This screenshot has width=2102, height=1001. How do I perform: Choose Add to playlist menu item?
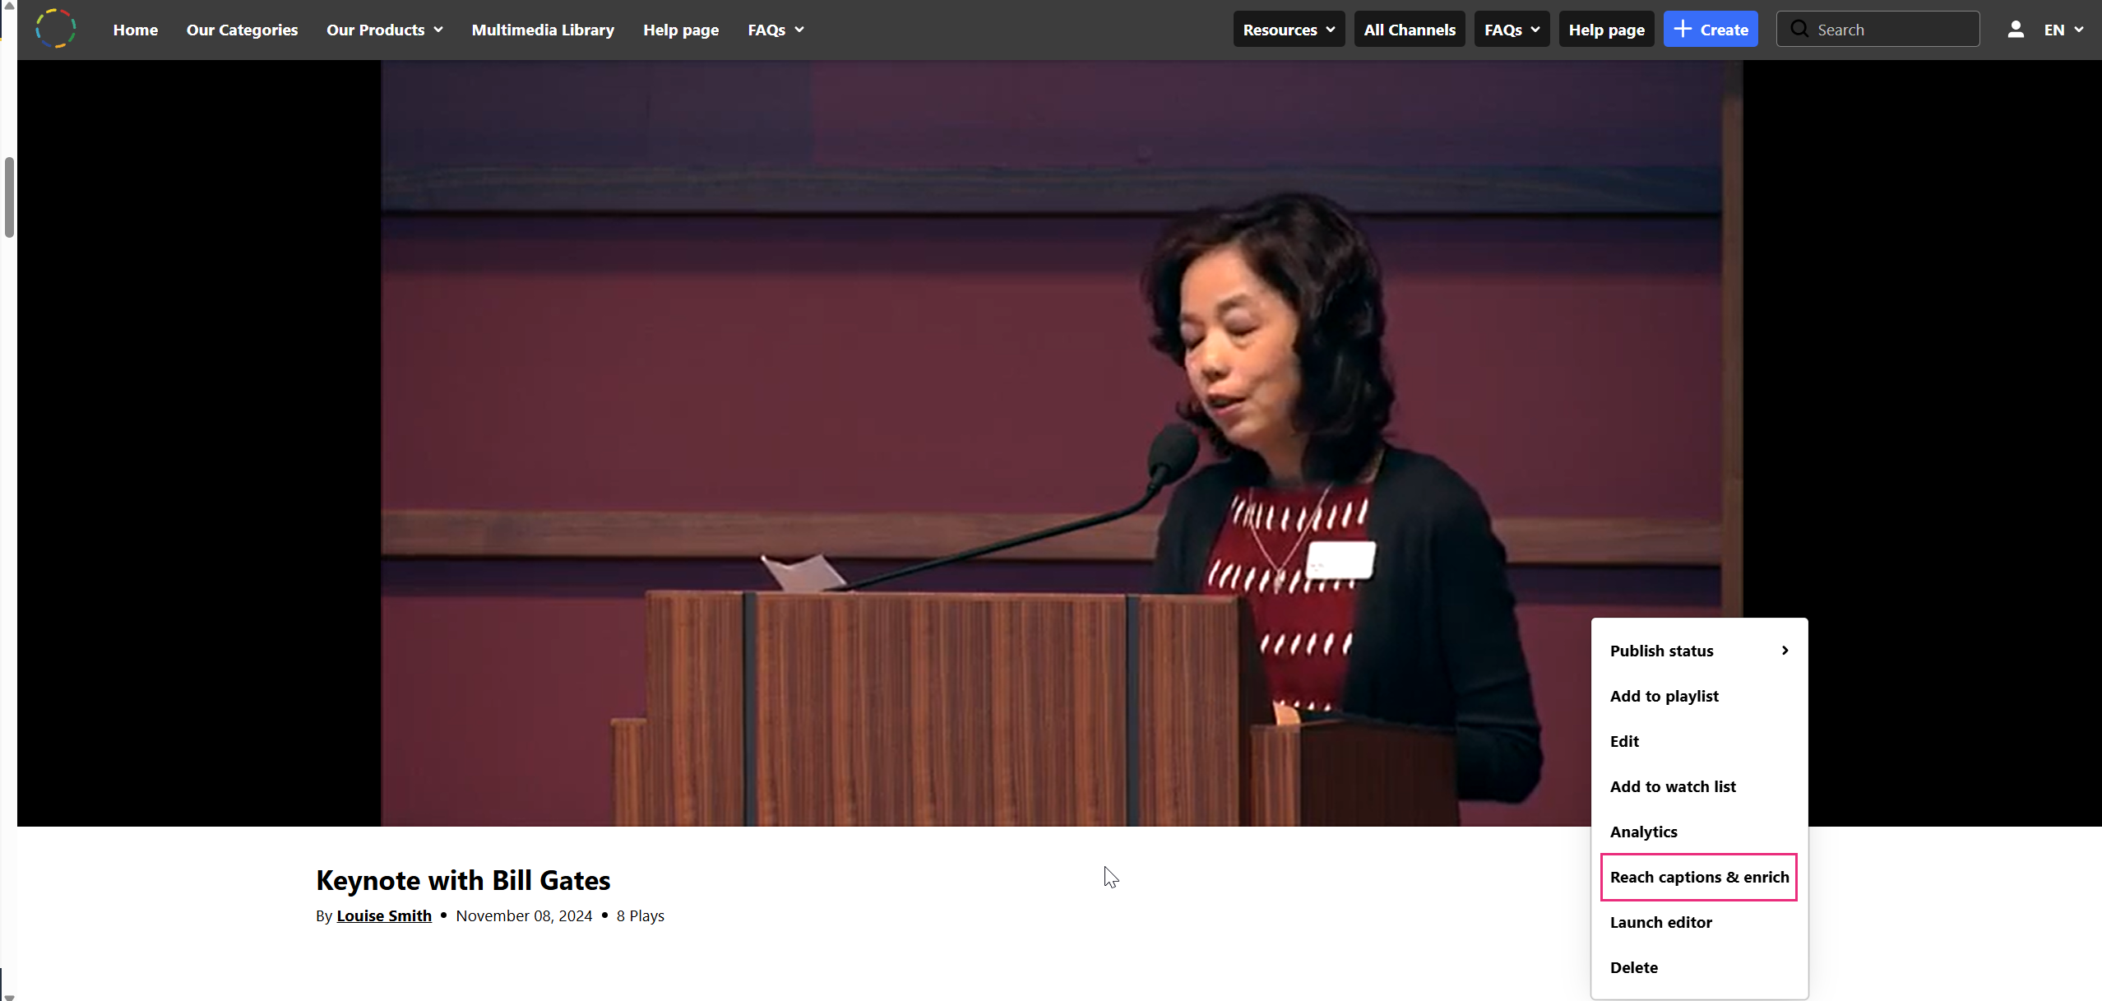click(1664, 696)
